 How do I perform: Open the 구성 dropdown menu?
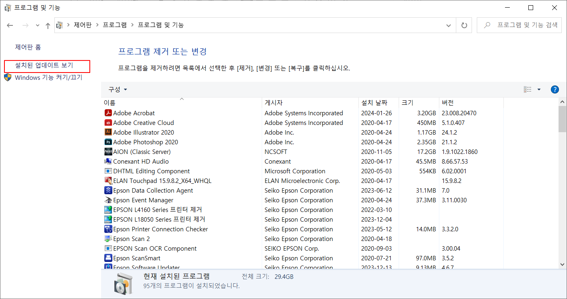coord(118,89)
